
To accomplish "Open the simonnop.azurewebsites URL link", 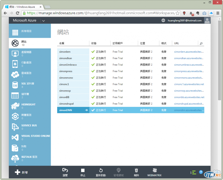I will pyautogui.click(x=189, y=91).
